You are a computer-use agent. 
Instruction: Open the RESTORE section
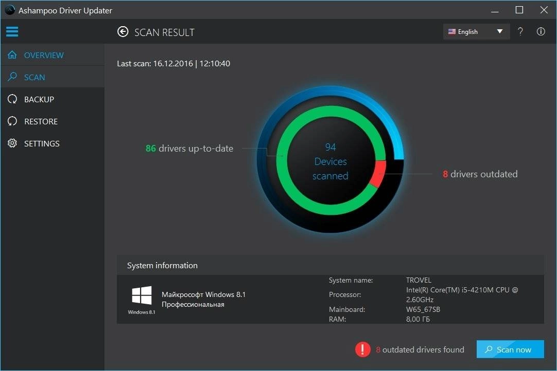(x=53, y=121)
